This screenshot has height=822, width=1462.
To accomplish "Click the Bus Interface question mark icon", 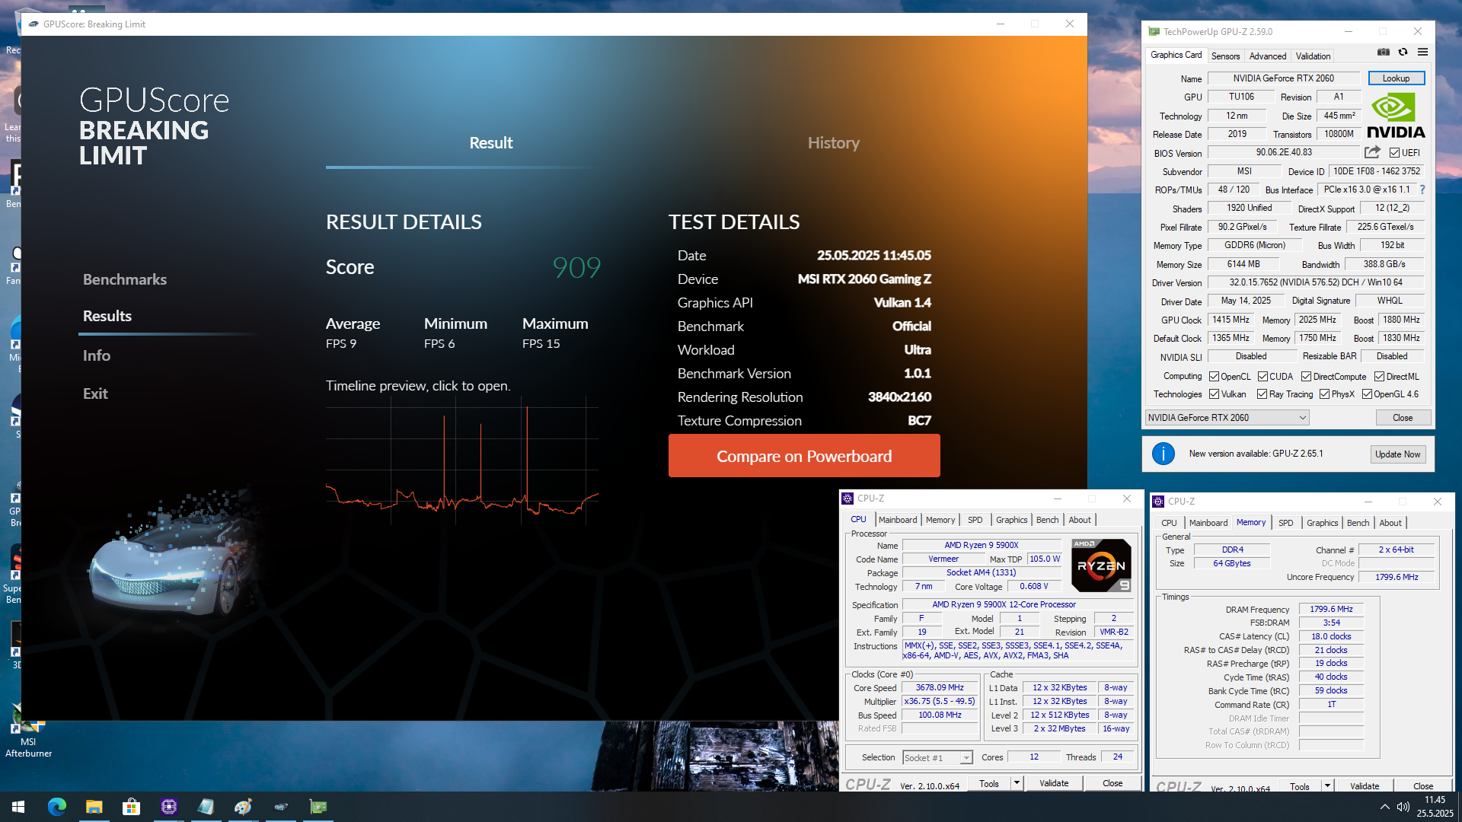I will [1422, 190].
